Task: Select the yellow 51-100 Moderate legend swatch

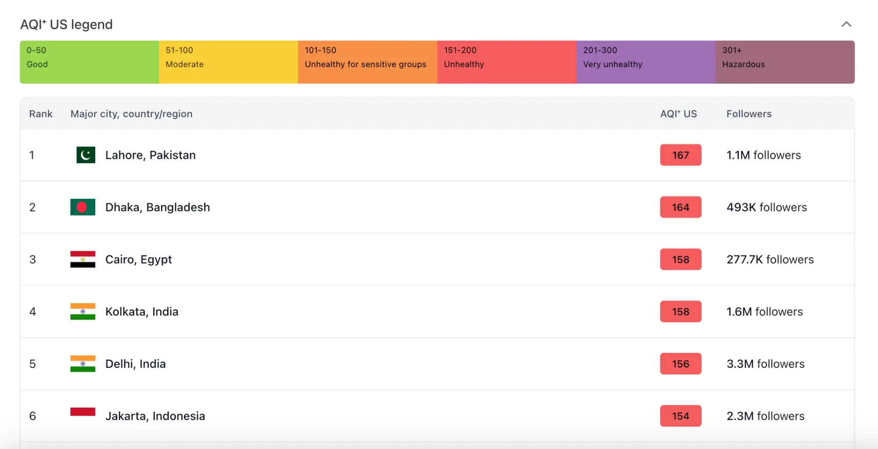Action: pyautogui.click(x=228, y=62)
